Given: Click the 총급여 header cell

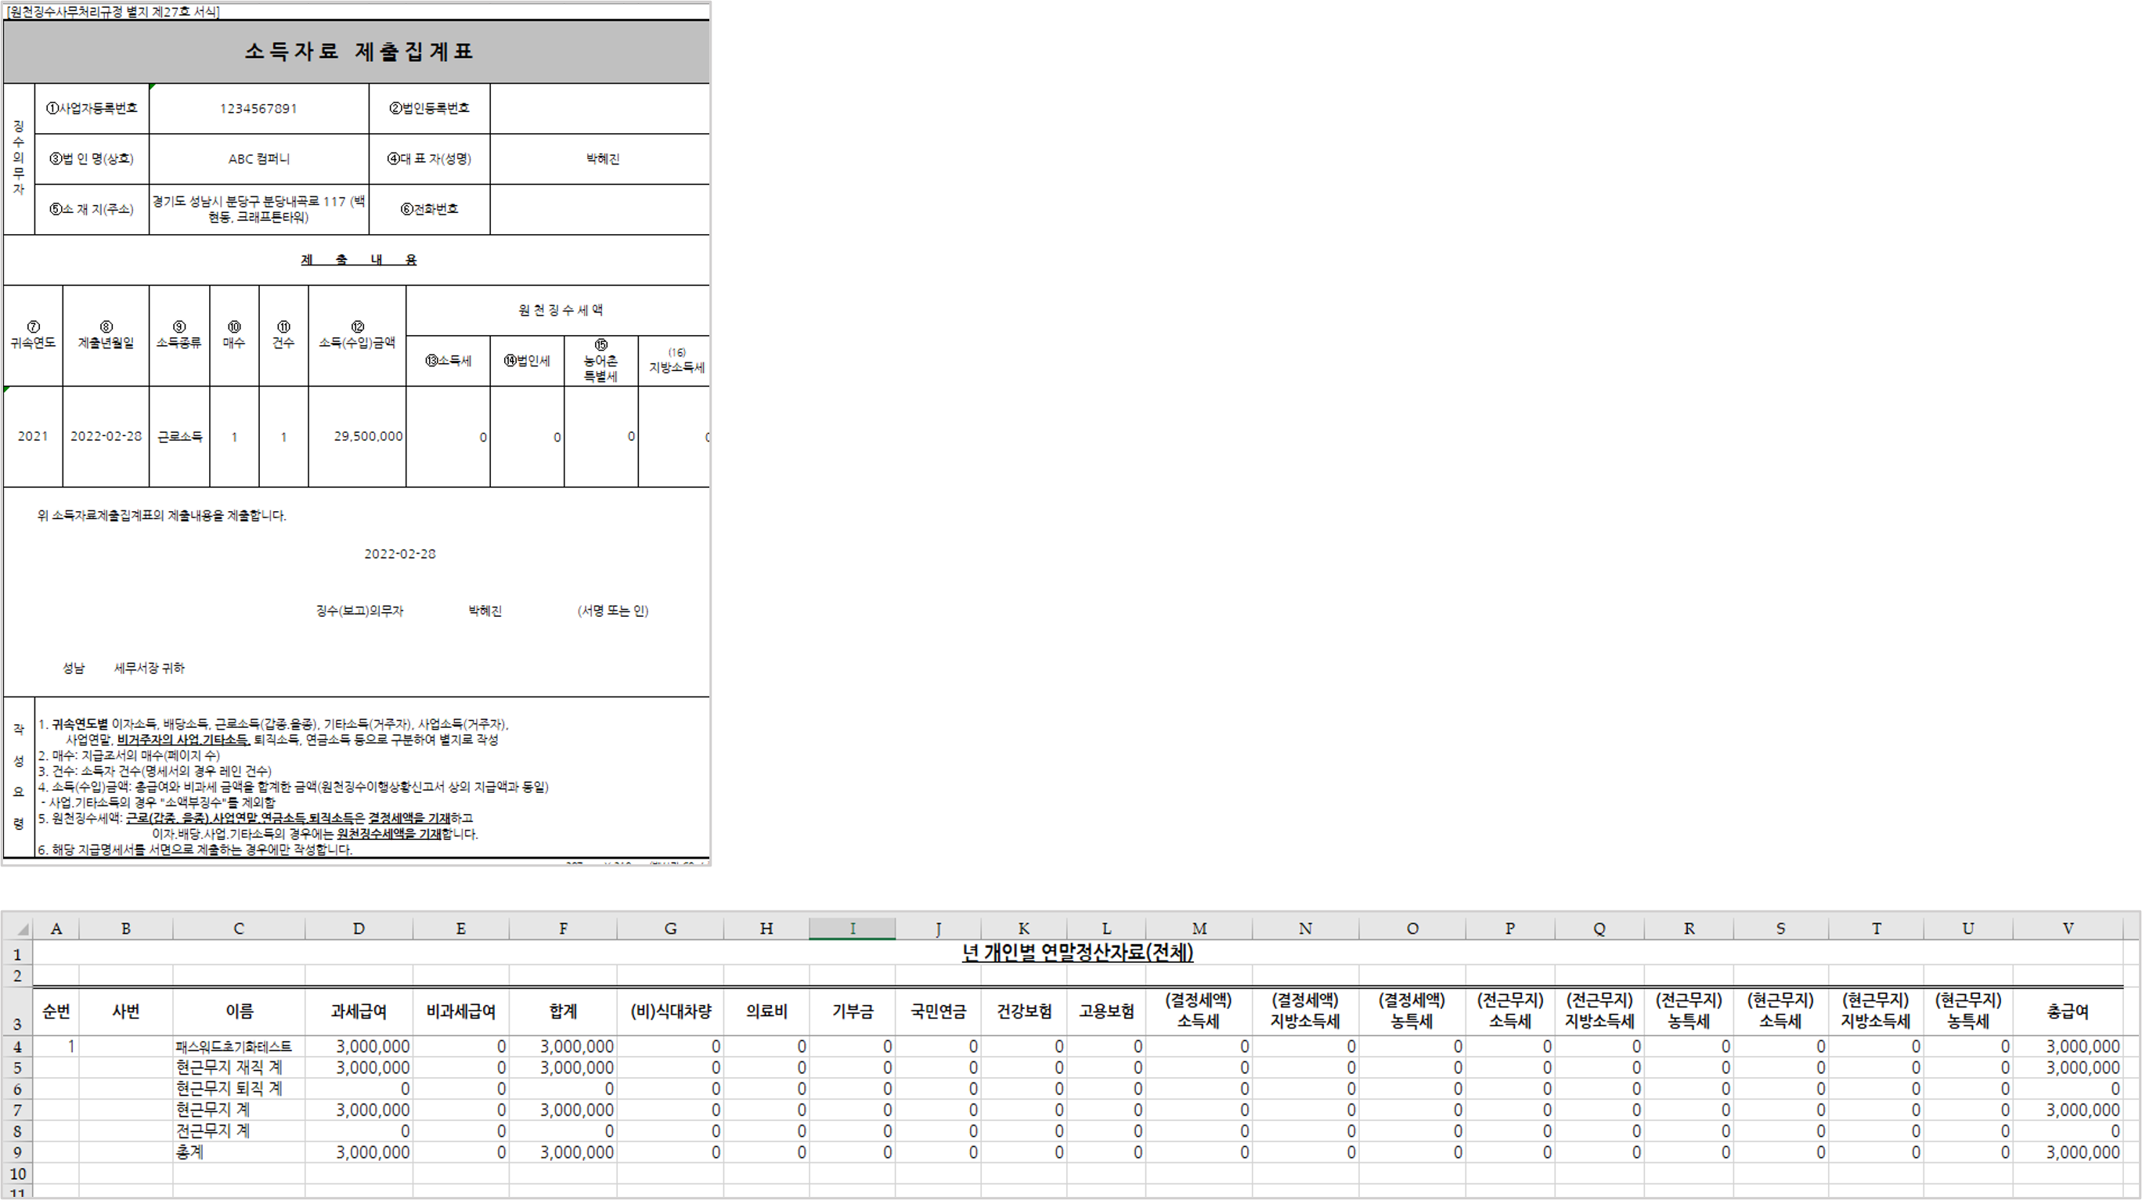Looking at the screenshot, I should click(2067, 1011).
